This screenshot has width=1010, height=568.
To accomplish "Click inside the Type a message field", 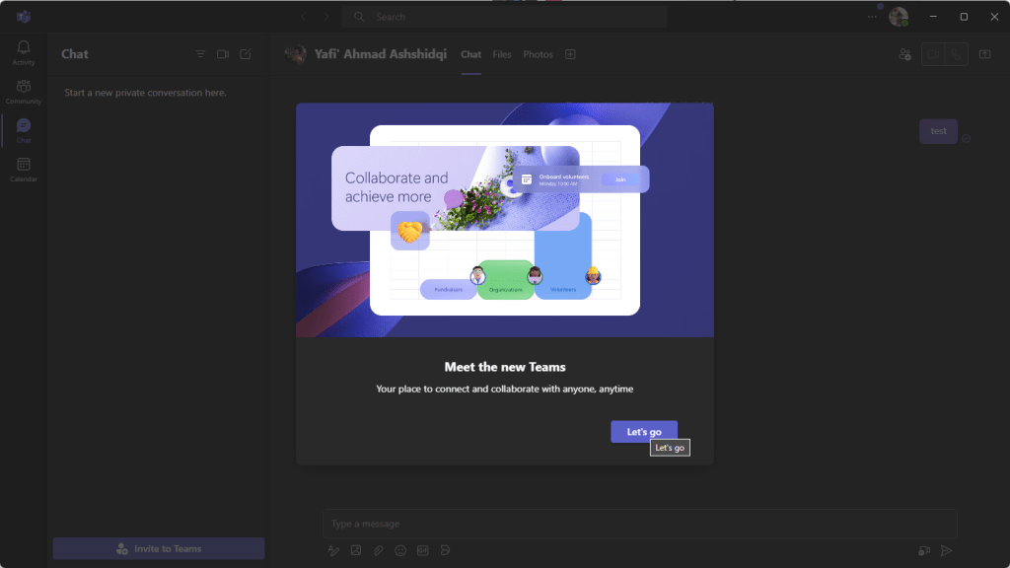I will click(x=639, y=524).
